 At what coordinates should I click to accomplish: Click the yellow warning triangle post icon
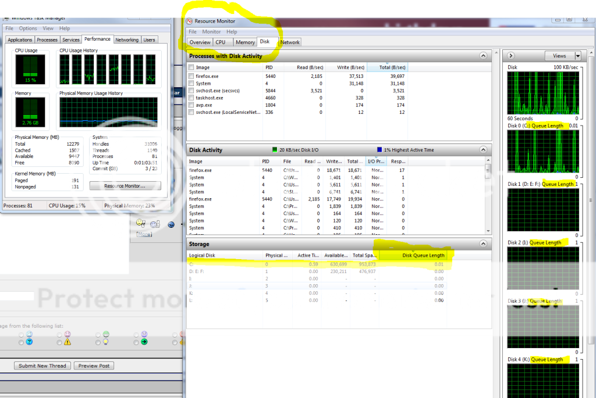tap(68, 342)
